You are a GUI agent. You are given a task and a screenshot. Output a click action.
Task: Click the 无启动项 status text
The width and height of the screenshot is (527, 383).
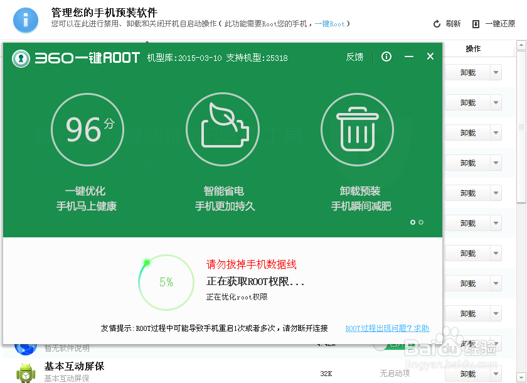click(x=395, y=373)
